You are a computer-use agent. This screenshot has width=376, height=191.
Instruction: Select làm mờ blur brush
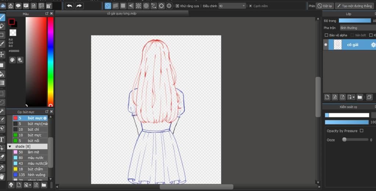click(30, 152)
